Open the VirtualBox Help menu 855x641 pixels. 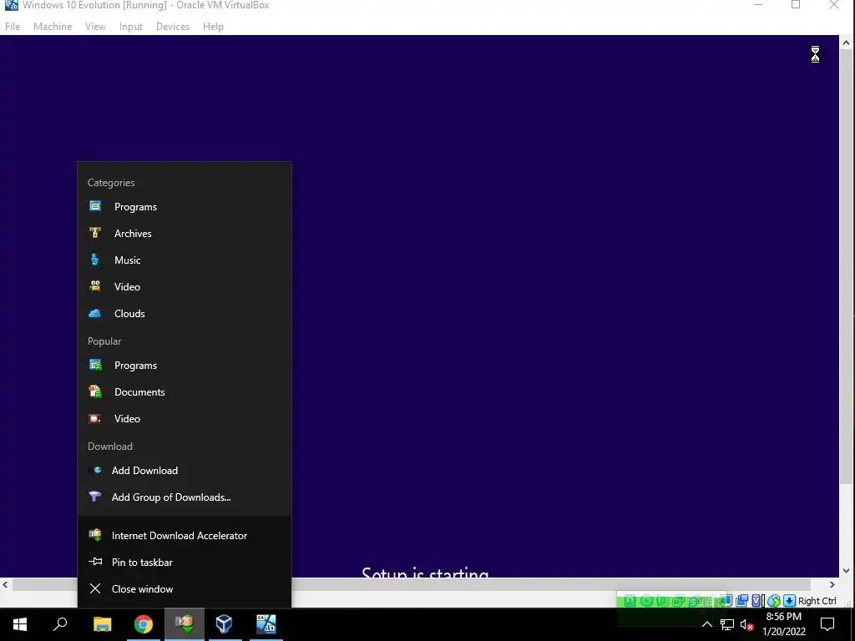(213, 26)
